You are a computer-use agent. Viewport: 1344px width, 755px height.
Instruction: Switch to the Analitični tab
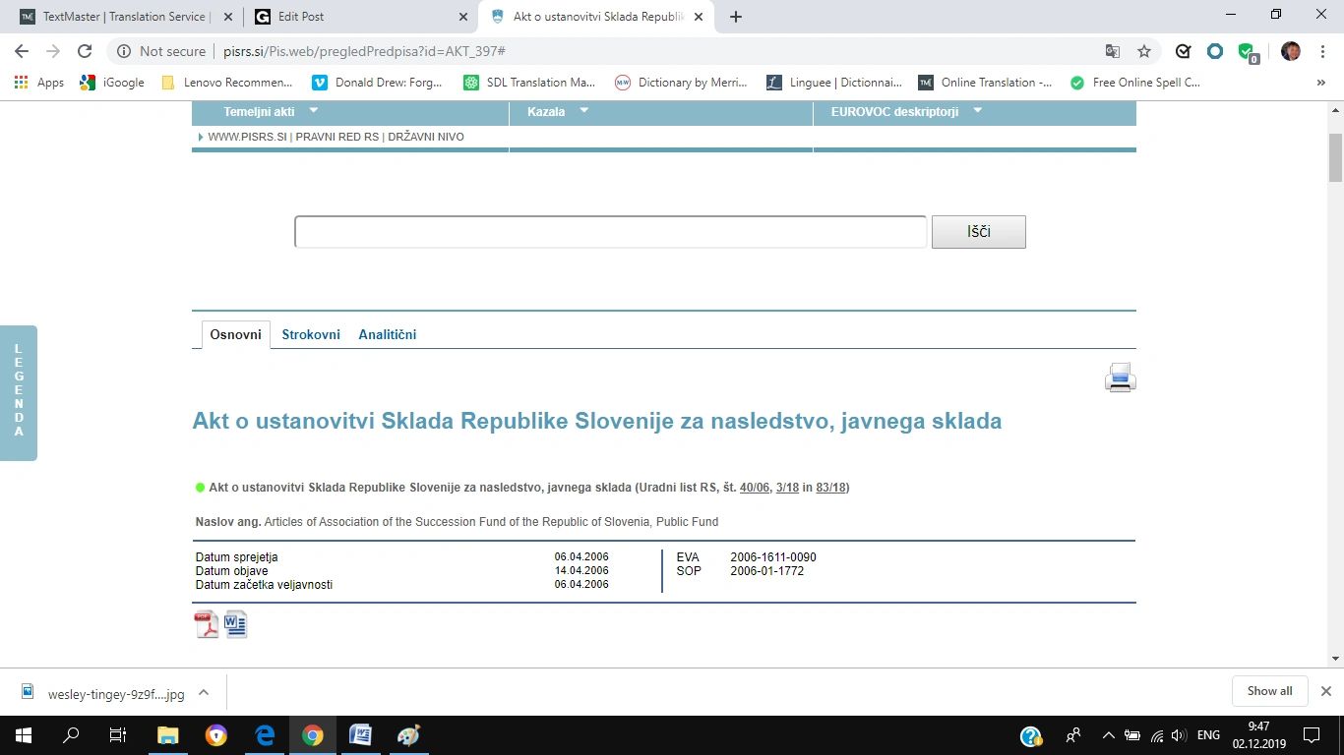coord(387,334)
